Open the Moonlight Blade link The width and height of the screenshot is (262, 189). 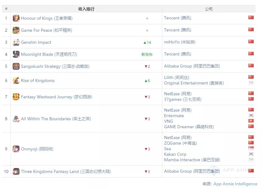click(x=49, y=54)
